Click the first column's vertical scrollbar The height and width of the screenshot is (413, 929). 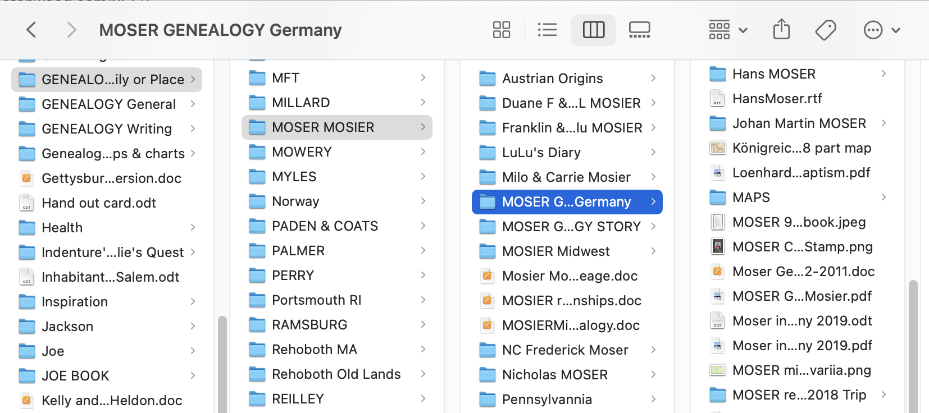point(222,365)
